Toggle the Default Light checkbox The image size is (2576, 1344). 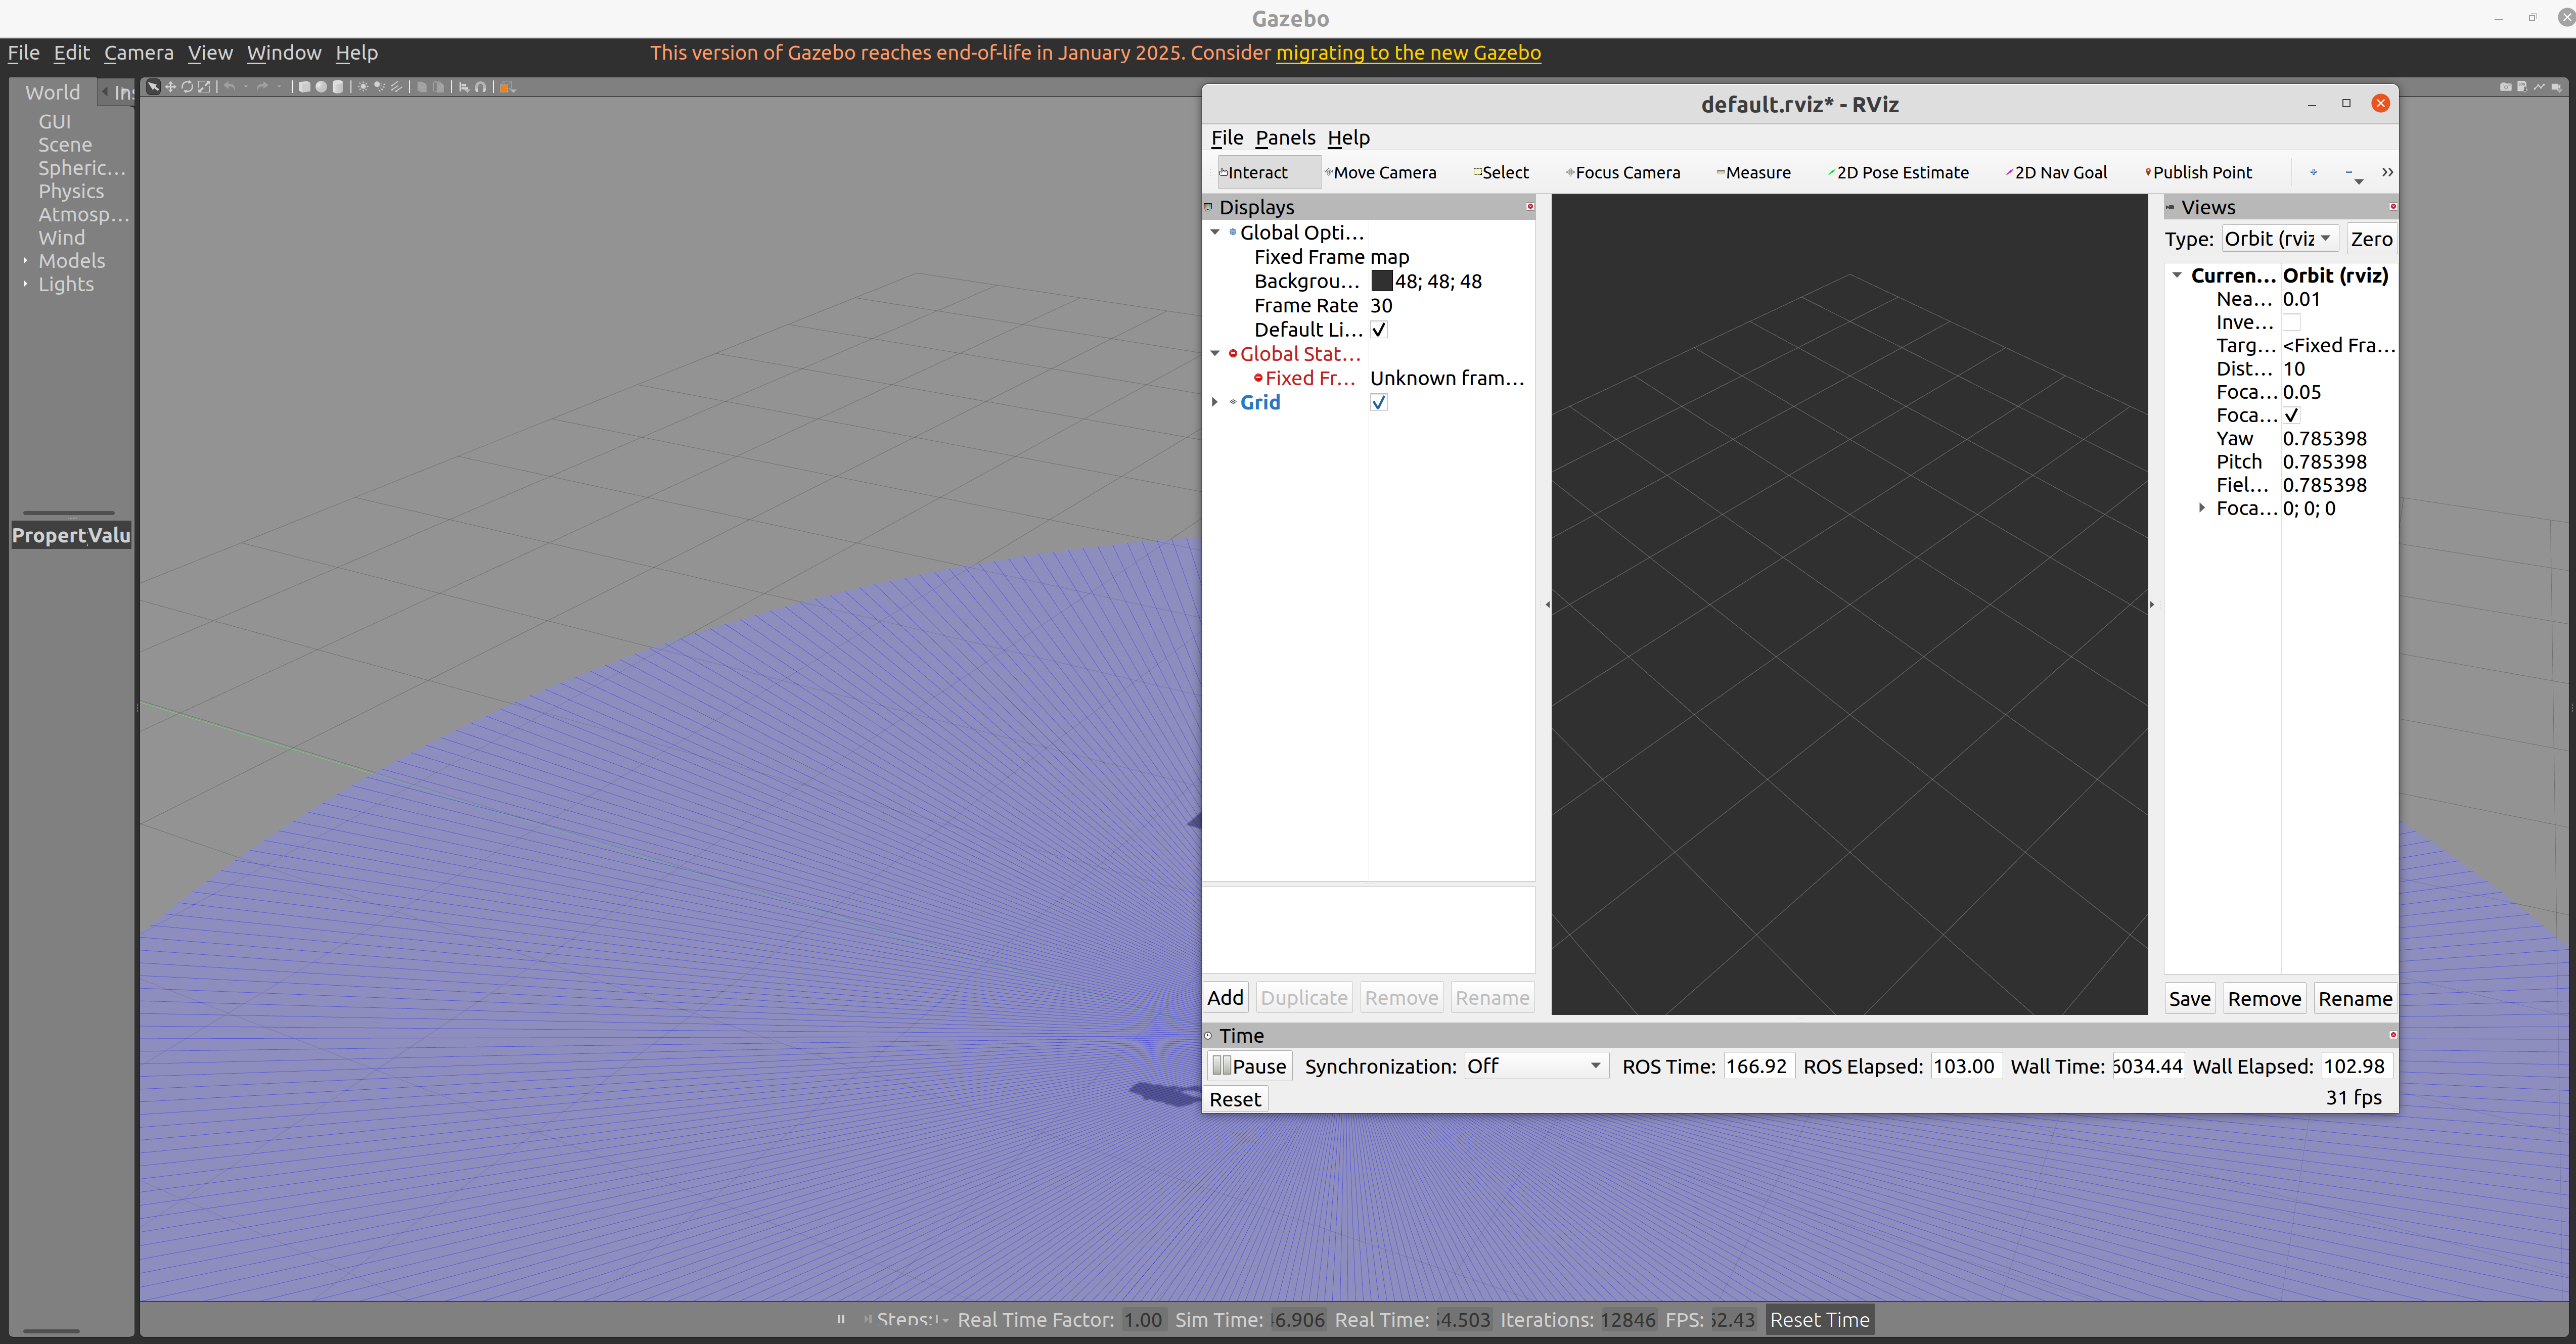1378,329
